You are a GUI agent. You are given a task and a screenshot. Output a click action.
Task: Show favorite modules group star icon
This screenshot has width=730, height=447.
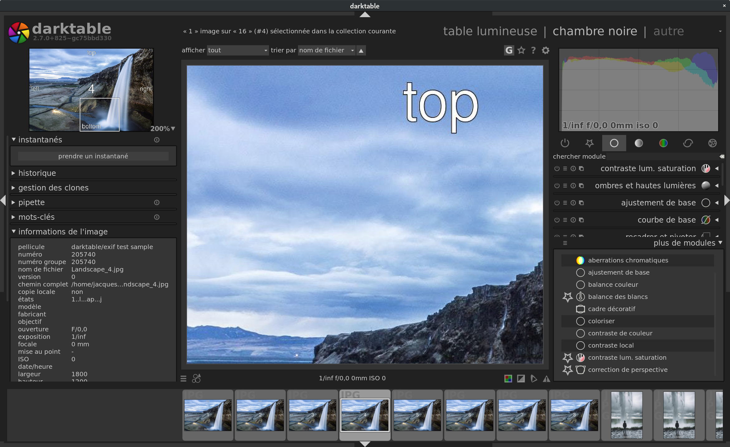pos(589,143)
